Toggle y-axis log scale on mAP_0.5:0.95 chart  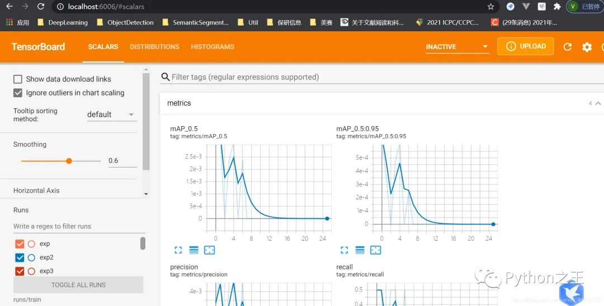[360, 250]
